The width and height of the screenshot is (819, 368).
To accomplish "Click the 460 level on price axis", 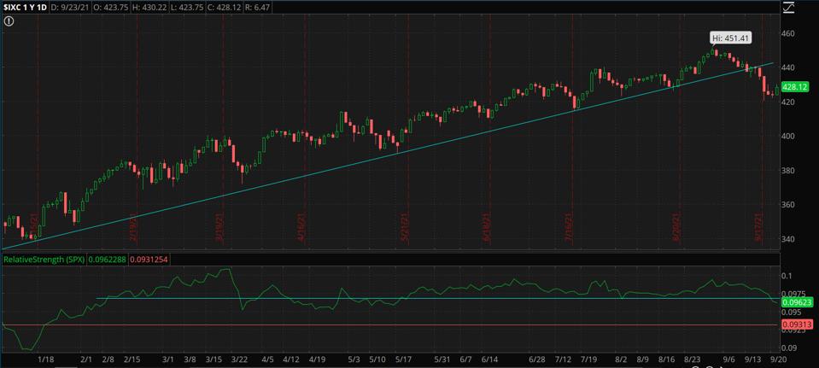I will point(787,33).
